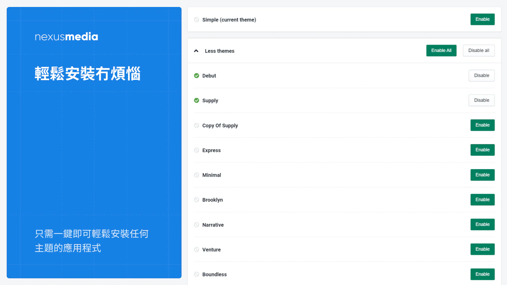Click the disabled status icon beside Copy Of Supply

coord(196,125)
